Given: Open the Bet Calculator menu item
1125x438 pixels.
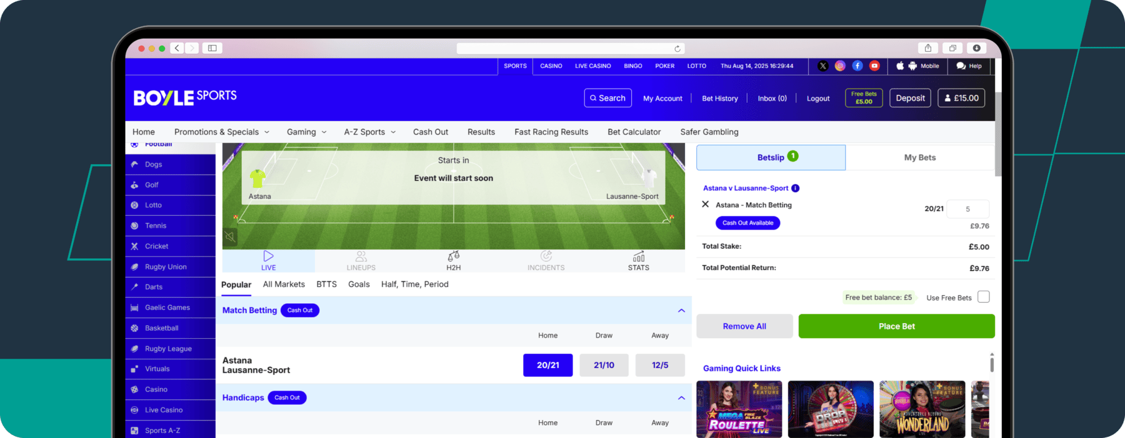Looking at the screenshot, I should (x=634, y=132).
